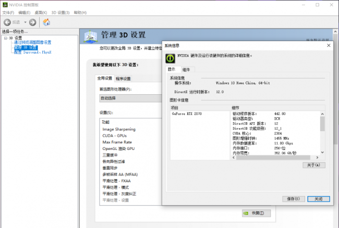Select 通过预览调整图像设置 in task tree
The image size is (339, 228).
[x=33, y=42]
